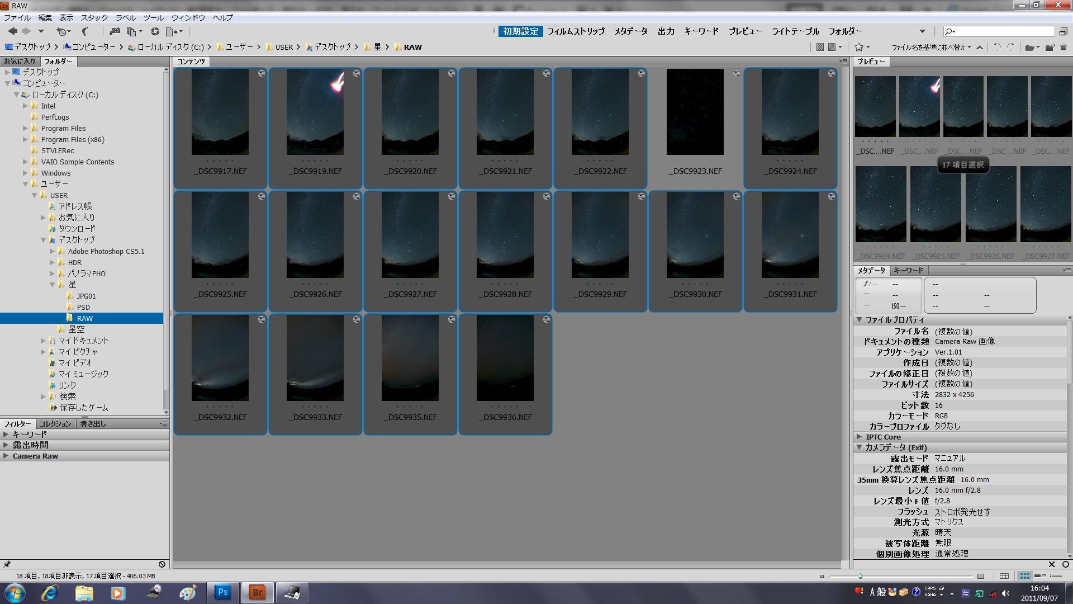This screenshot has height=604, width=1073.
Task: Click rotate 90° counterclockwise icon
Action: point(997,48)
